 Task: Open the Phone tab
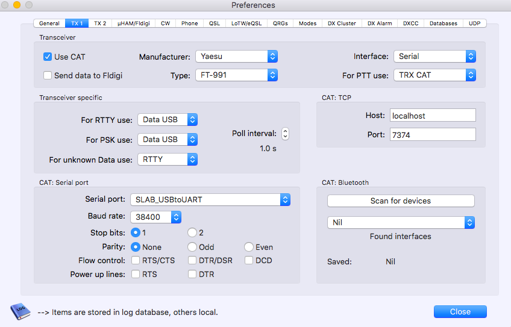click(x=190, y=23)
